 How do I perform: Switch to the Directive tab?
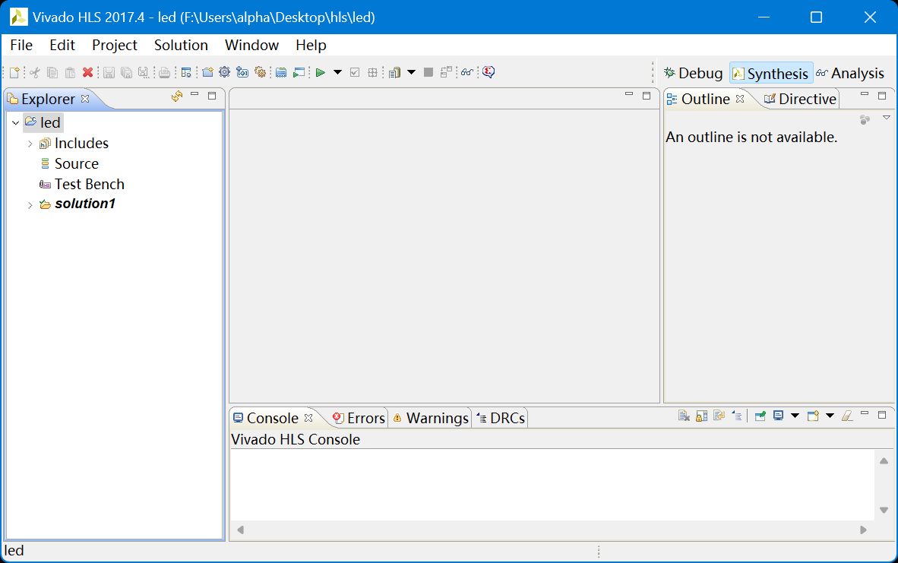800,99
